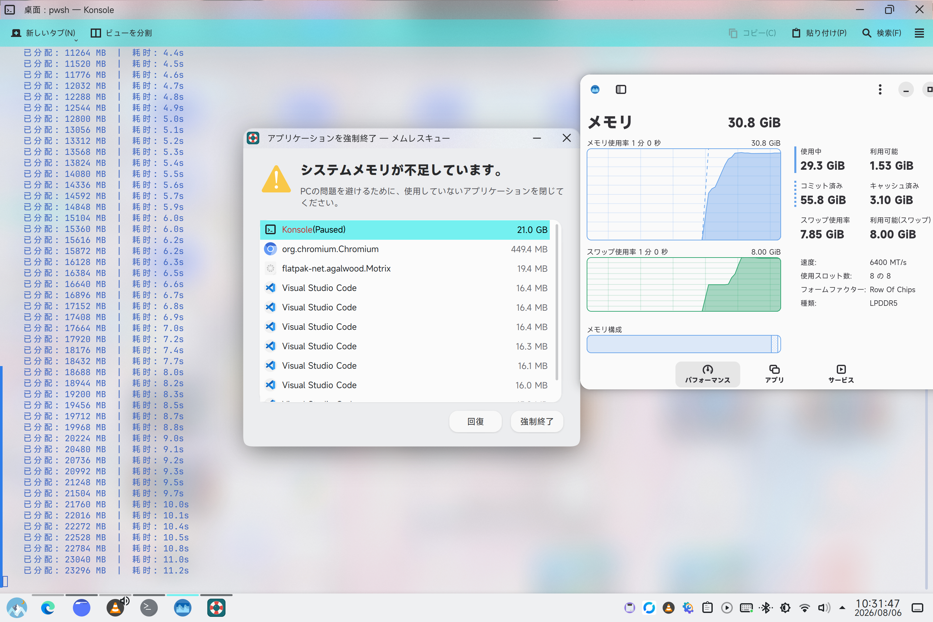Click 強制終了 to force-quit selected app
Image resolution: width=933 pixels, height=622 pixels.
pos(537,421)
